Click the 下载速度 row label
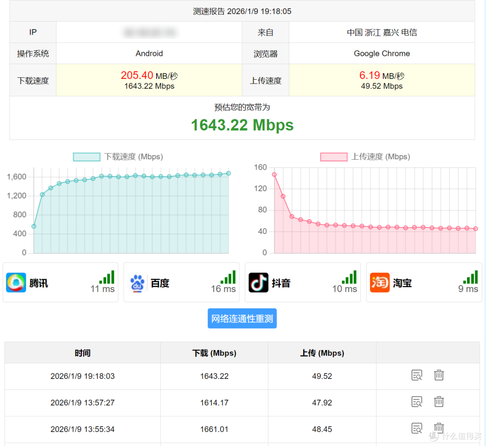Image resolution: width=486 pixels, height=446 pixels. coord(33,81)
